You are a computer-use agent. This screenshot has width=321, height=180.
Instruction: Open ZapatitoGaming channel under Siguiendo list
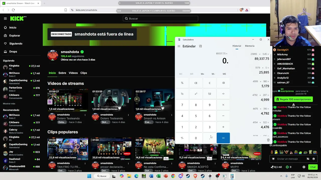(x=21, y=82)
